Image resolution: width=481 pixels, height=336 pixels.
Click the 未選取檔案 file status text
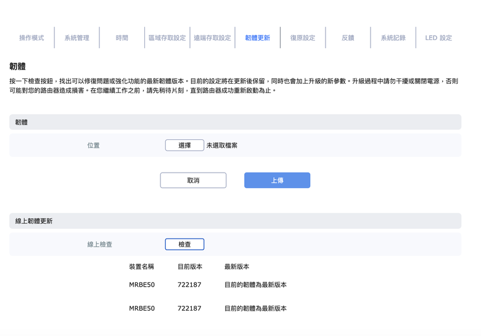[x=222, y=145]
